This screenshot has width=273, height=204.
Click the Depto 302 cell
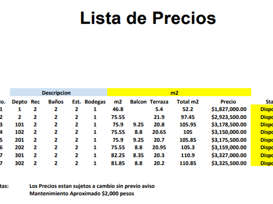pyautogui.click(x=19, y=164)
